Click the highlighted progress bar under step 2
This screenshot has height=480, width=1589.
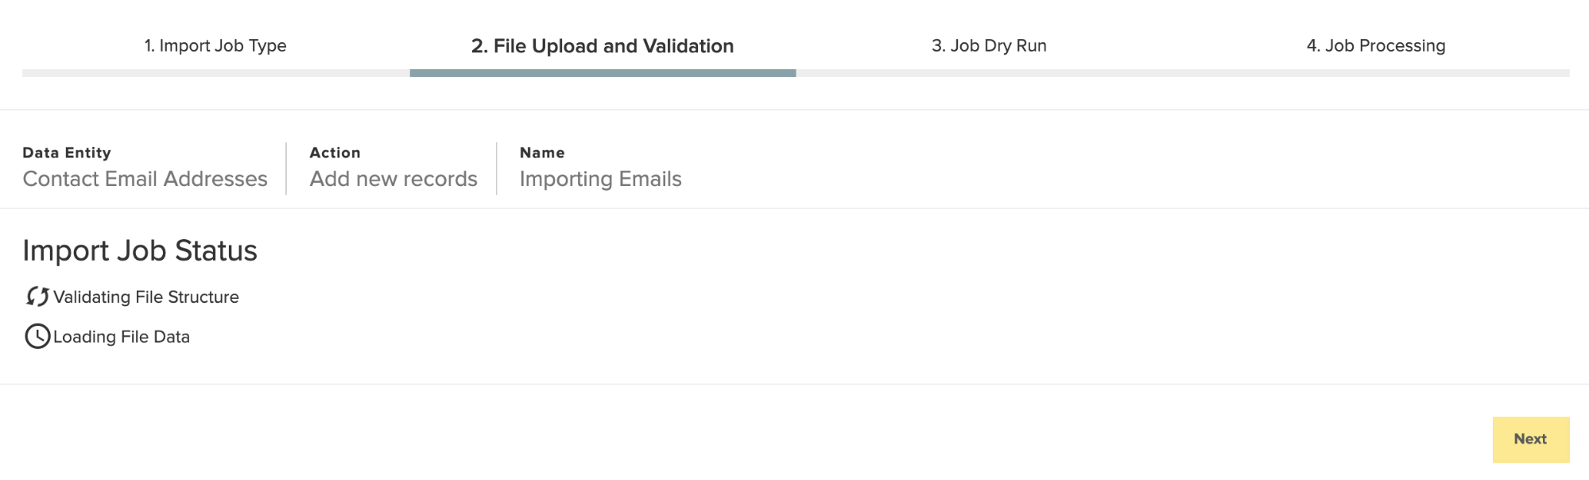point(603,73)
